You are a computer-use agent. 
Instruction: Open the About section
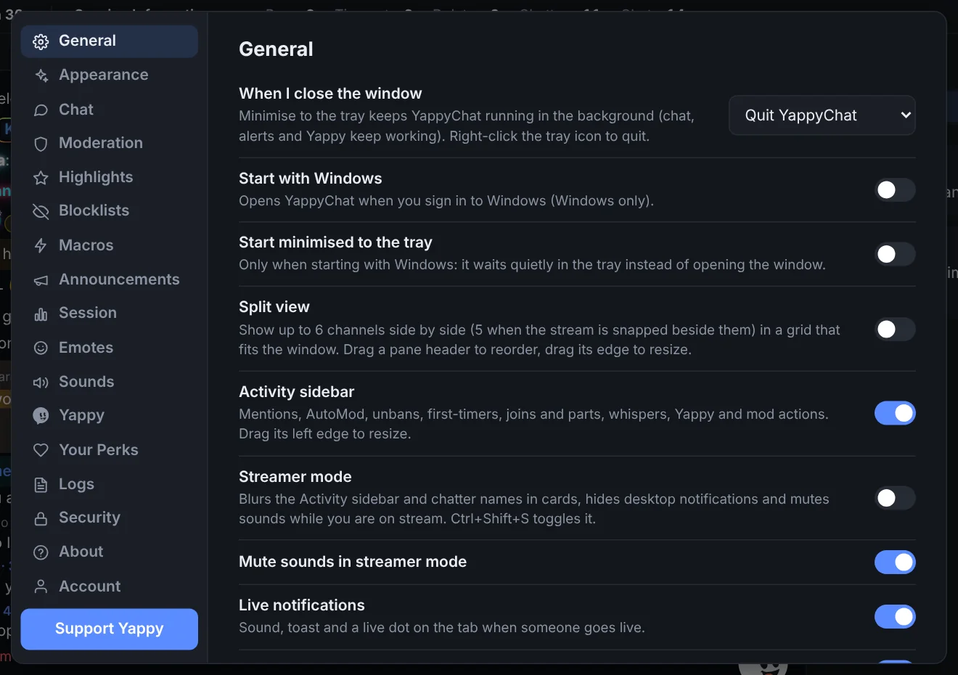109,552
